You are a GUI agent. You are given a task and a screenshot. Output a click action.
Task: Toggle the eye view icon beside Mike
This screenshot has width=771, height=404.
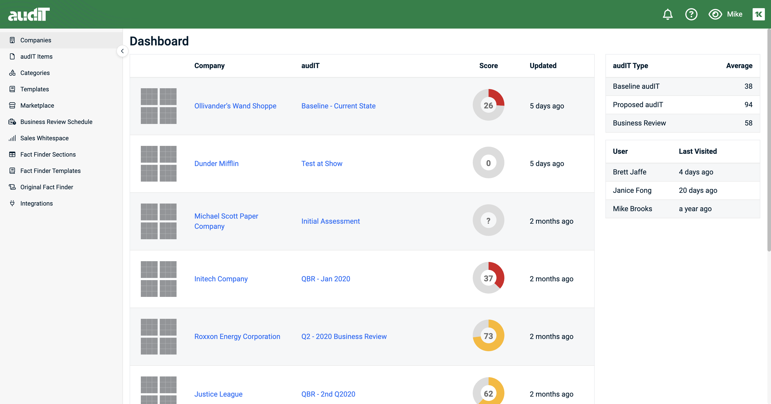(x=715, y=14)
